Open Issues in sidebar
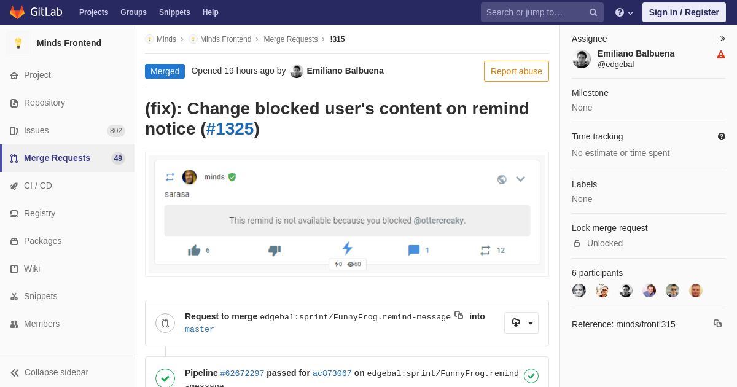The image size is (737, 387). [x=68, y=130]
